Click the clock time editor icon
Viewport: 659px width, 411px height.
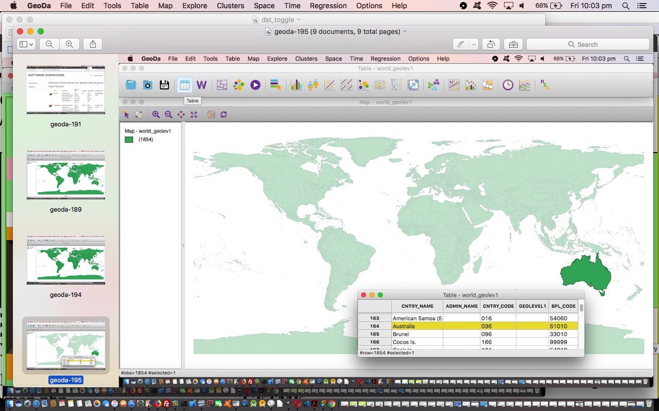pos(508,85)
